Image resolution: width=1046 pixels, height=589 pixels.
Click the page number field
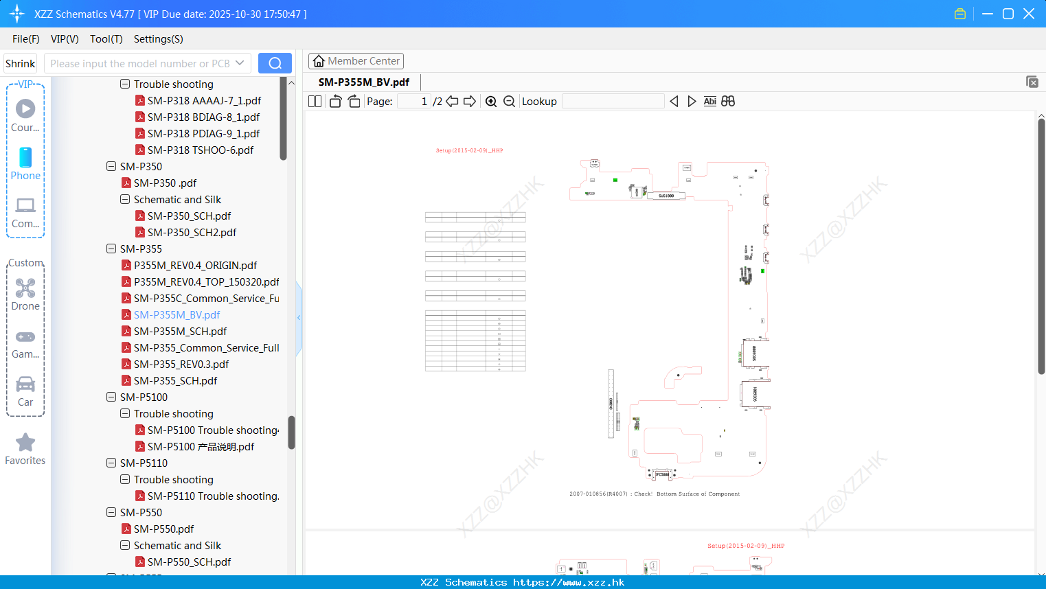(x=414, y=102)
